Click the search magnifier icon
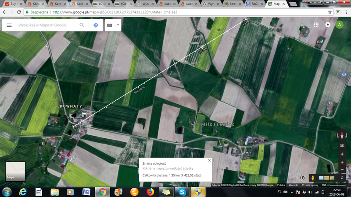This screenshot has height=197, width=351. tap(82, 25)
